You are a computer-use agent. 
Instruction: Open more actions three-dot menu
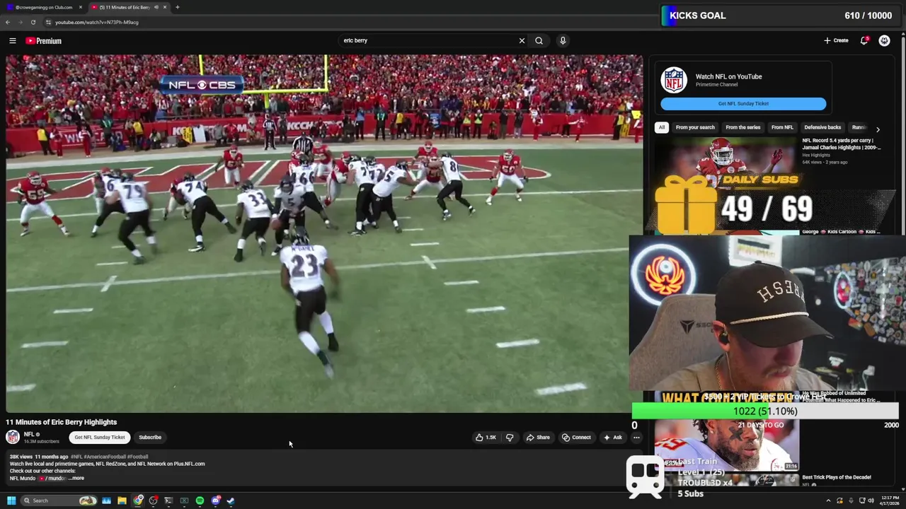(x=636, y=437)
